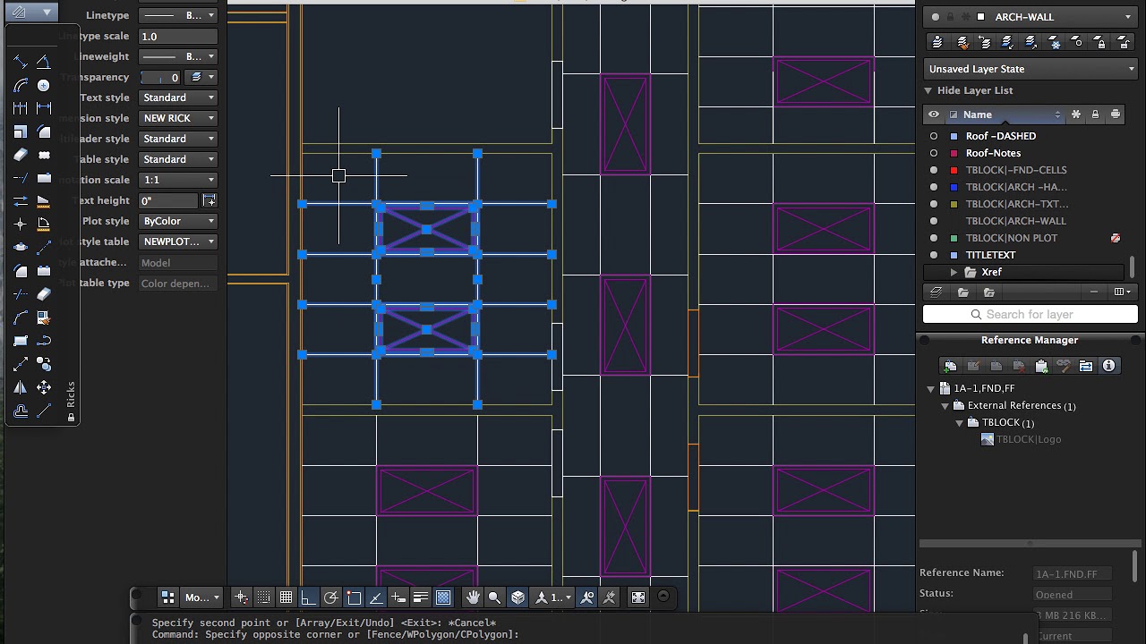Viewport: 1146px width, 644px height.
Task: Click the Layer Unlock open padlock icon
Action: 1124,42
